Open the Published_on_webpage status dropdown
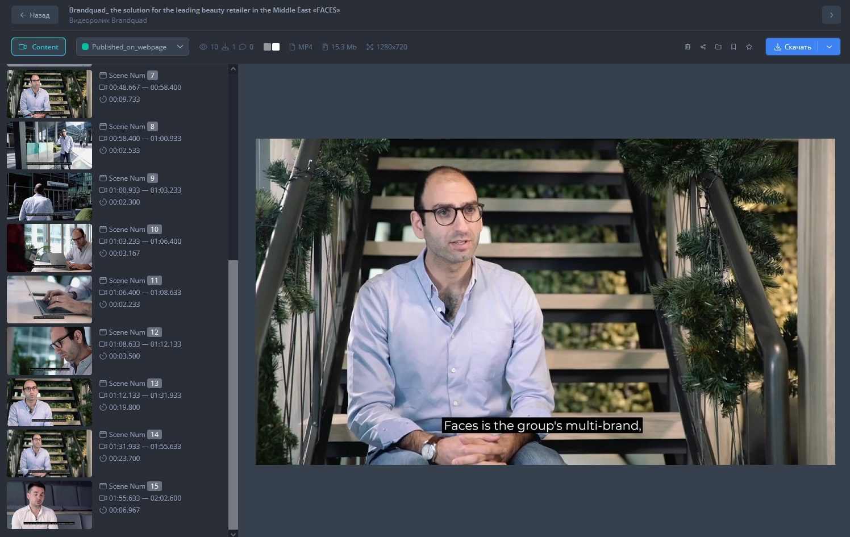850x537 pixels. click(132, 47)
